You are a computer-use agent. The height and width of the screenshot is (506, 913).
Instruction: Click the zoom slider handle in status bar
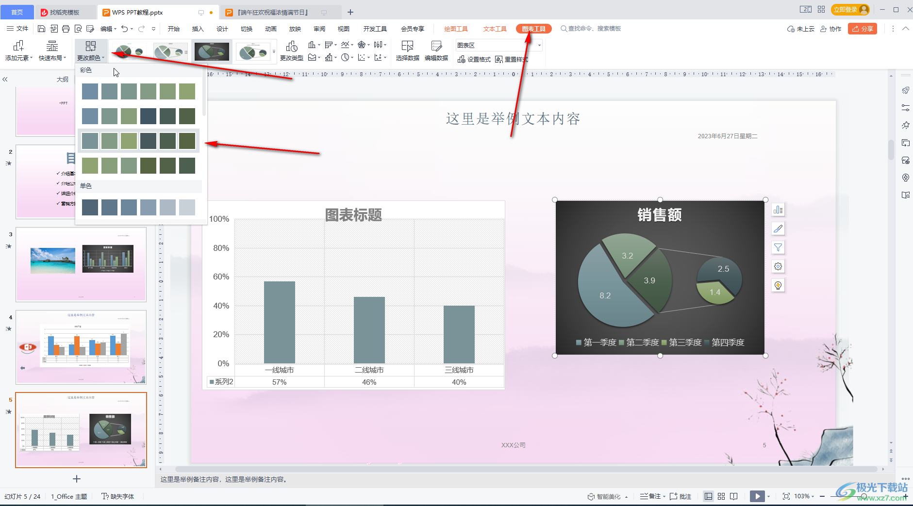[x=863, y=496]
